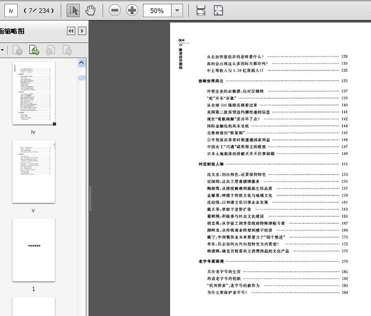Click contents entry ending at page 142
This screenshot has width=371, height=316.
point(277,119)
